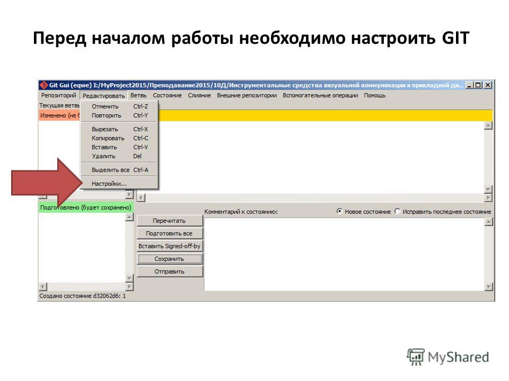Open the Состояние menu
This screenshot has width=509, height=381.
coord(167,95)
